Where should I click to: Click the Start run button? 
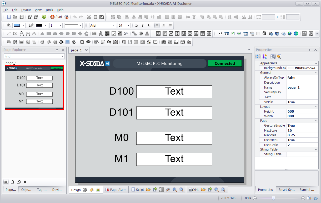click(56, 17)
